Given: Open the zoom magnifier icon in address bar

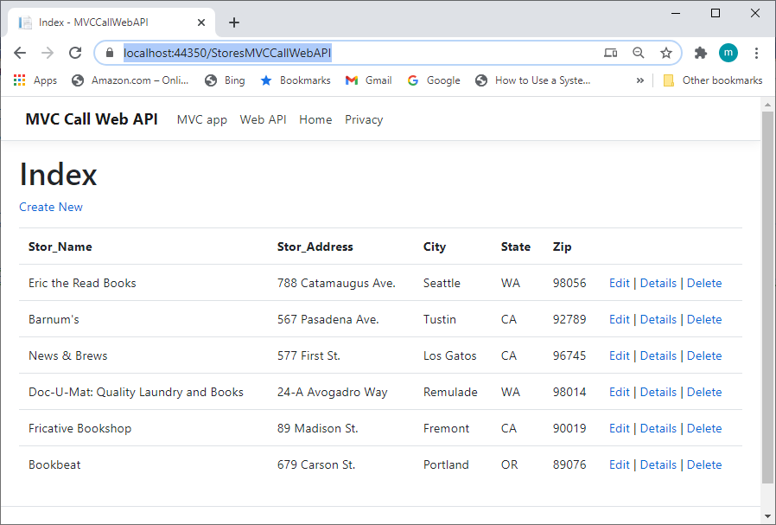Looking at the screenshot, I should point(639,53).
